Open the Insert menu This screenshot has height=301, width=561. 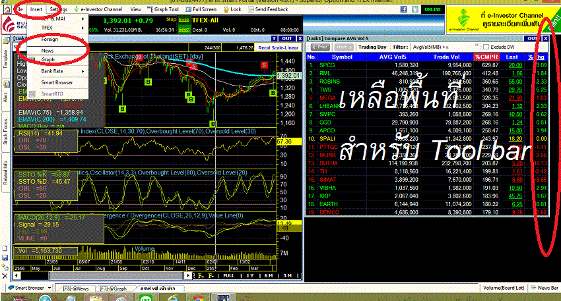tap(36, 9)
